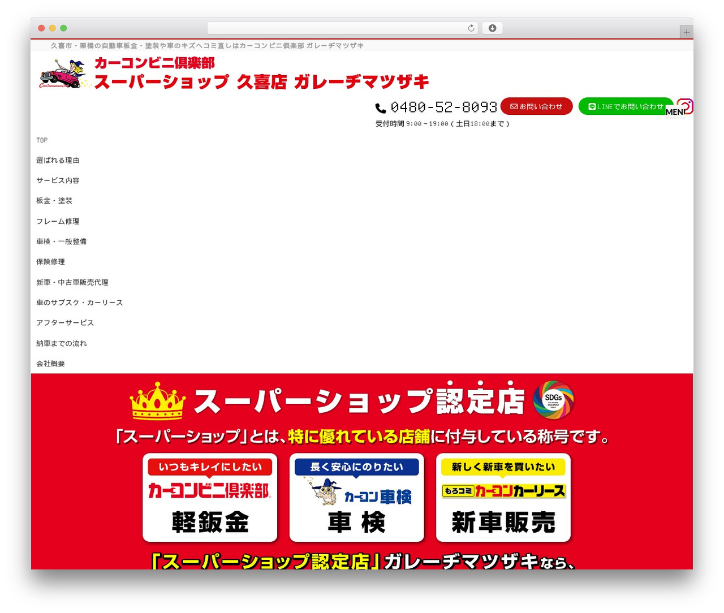The width and height of the screenshot is (724, 613).
Task: Click the macOS window minimize button
Action: pos(53,28)
